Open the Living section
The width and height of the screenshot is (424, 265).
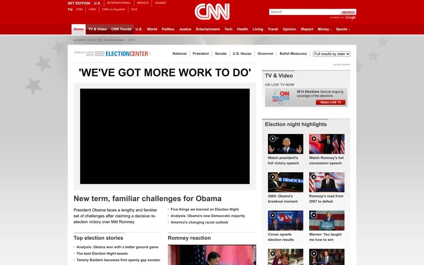(x=257, y=29)
